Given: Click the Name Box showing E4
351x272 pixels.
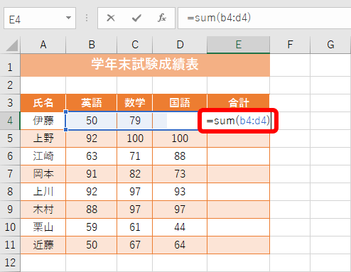Looking at the screenshot, I should tap(40, 18).
